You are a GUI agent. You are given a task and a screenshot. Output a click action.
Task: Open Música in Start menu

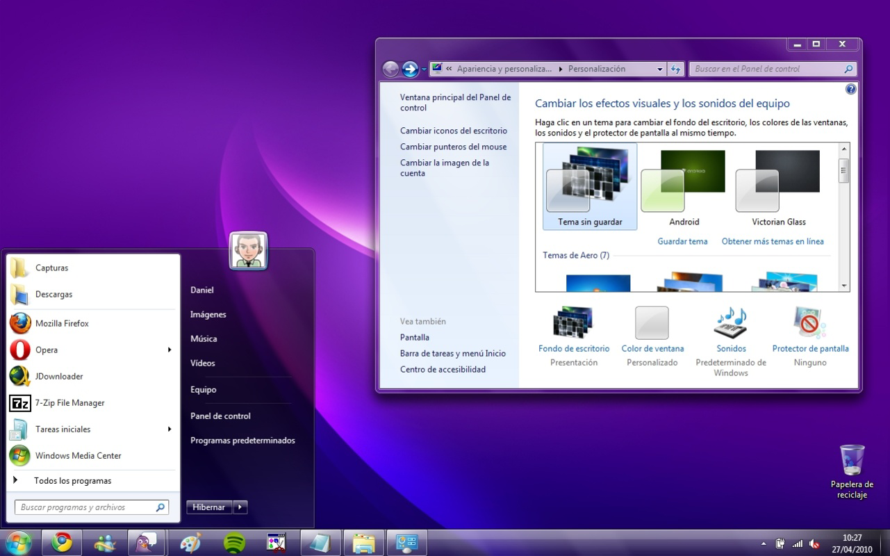pyautogui.click(x=204, y=338)
